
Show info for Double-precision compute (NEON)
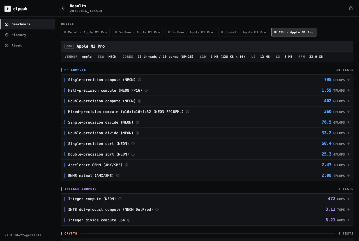coord(140,101)
